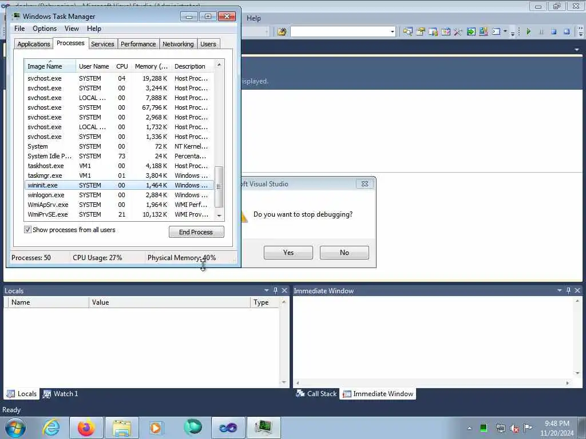Open the Start Page green arrow icon
This screenshot has width=586, height=439.
pos(471,32)
